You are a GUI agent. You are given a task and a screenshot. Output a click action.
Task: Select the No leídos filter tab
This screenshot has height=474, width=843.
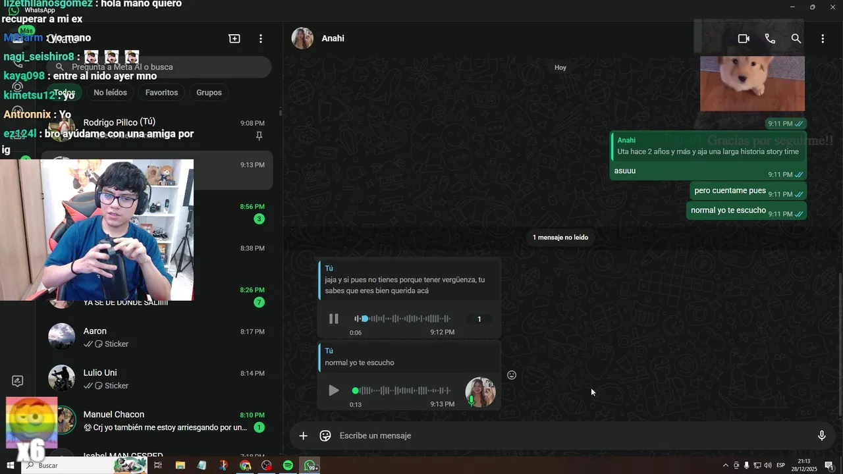tap(110, 93)
